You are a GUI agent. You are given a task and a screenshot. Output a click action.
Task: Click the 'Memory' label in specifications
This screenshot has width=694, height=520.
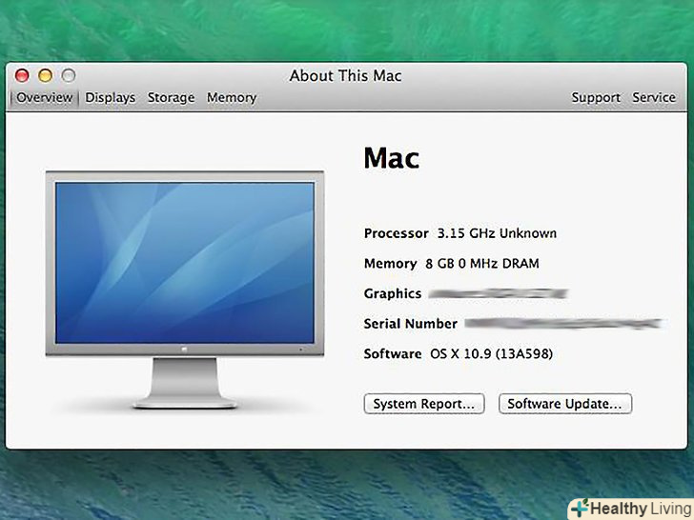coord(391,264)
